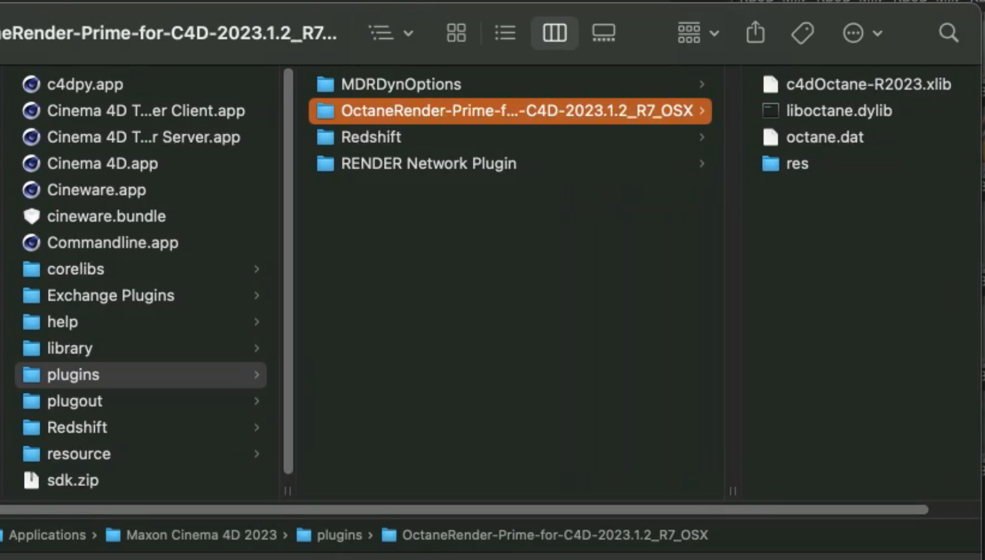Expand resource folder chevron

click(x=257, y=454)
